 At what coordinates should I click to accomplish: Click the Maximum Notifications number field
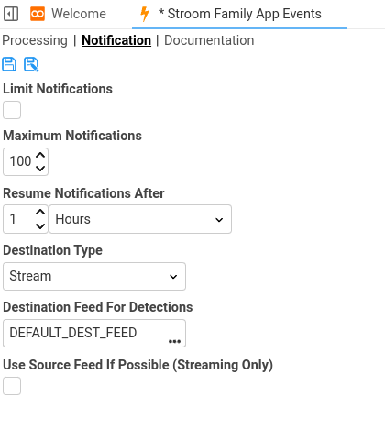(x=26, y=162)
